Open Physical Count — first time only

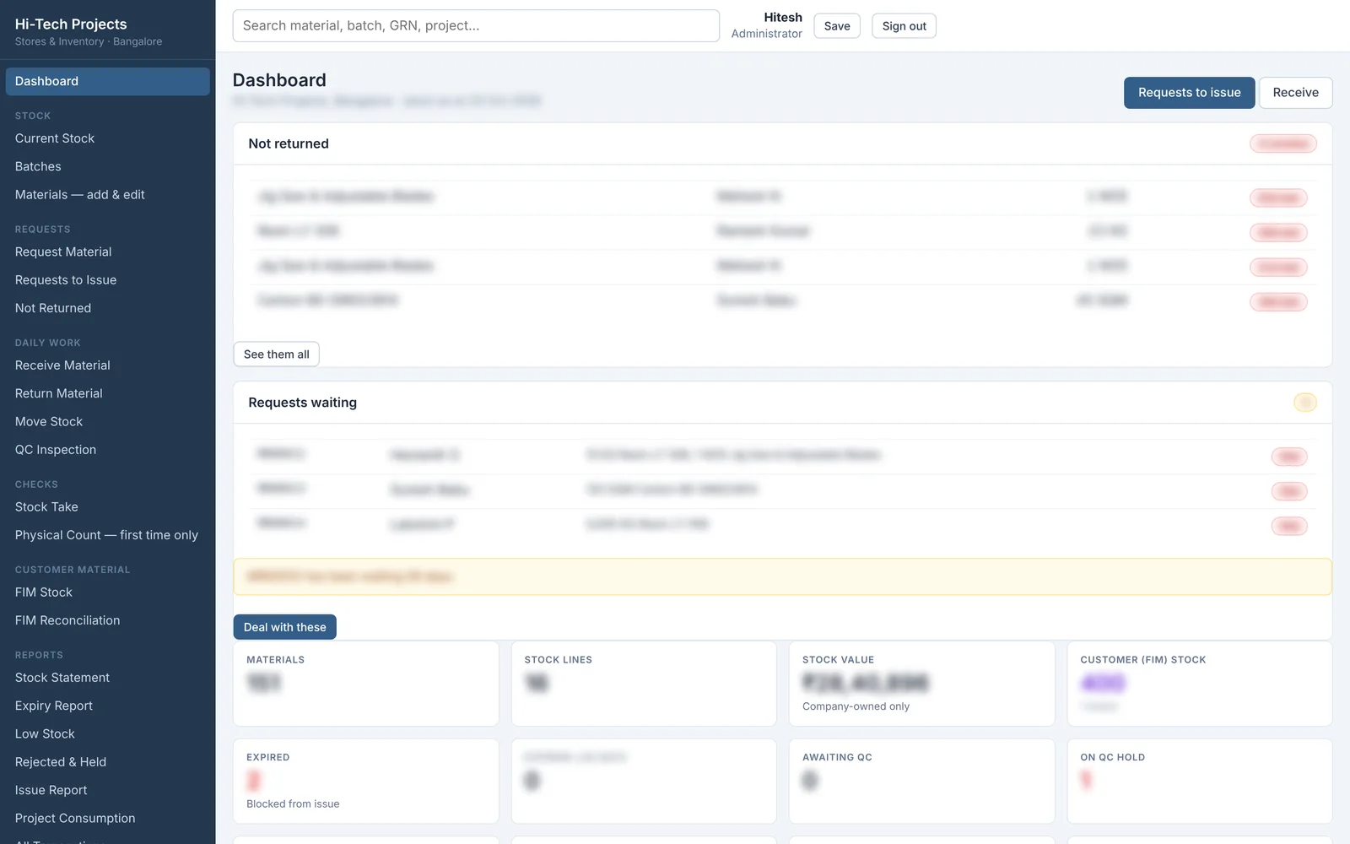[107, 535]
